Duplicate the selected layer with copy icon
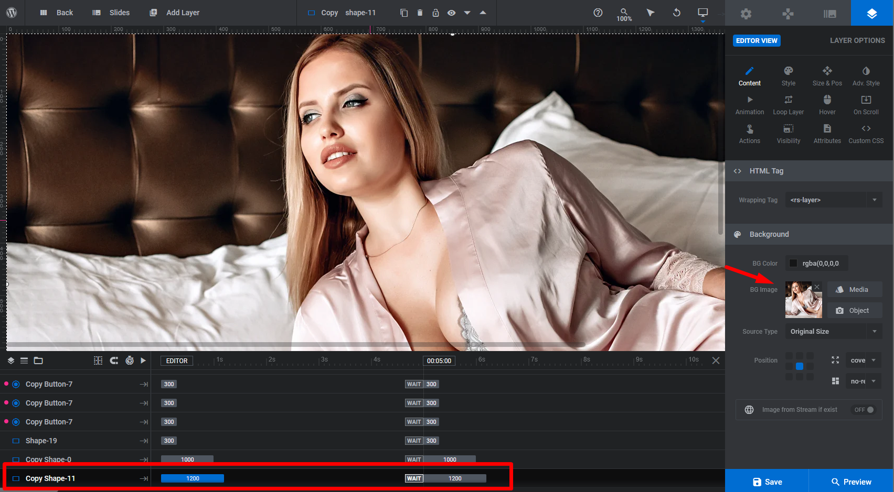 tap(404, 13)
